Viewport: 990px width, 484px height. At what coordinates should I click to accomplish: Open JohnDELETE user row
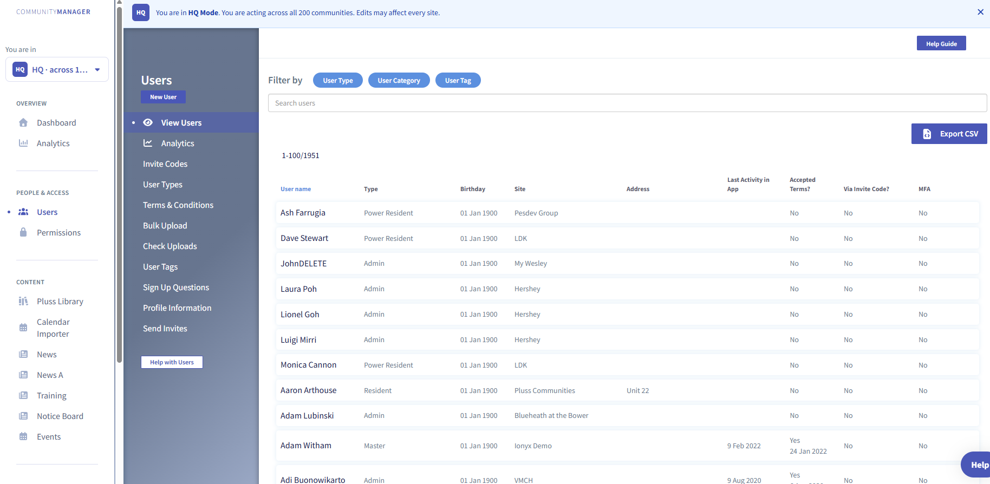627,263
